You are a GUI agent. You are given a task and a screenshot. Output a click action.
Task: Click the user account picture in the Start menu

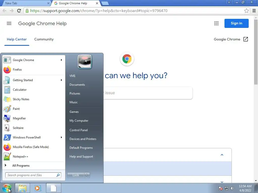[x=85, y=62]
